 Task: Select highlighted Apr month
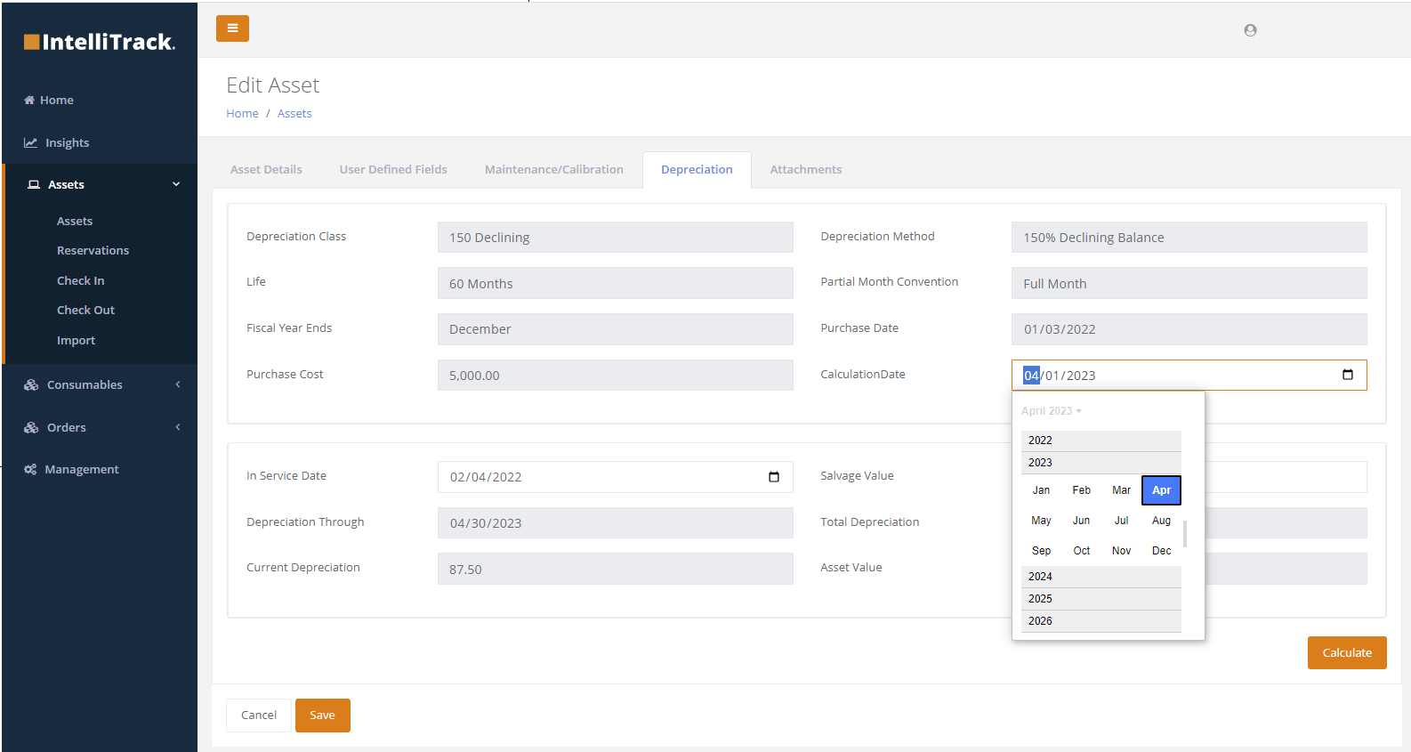1161,490
